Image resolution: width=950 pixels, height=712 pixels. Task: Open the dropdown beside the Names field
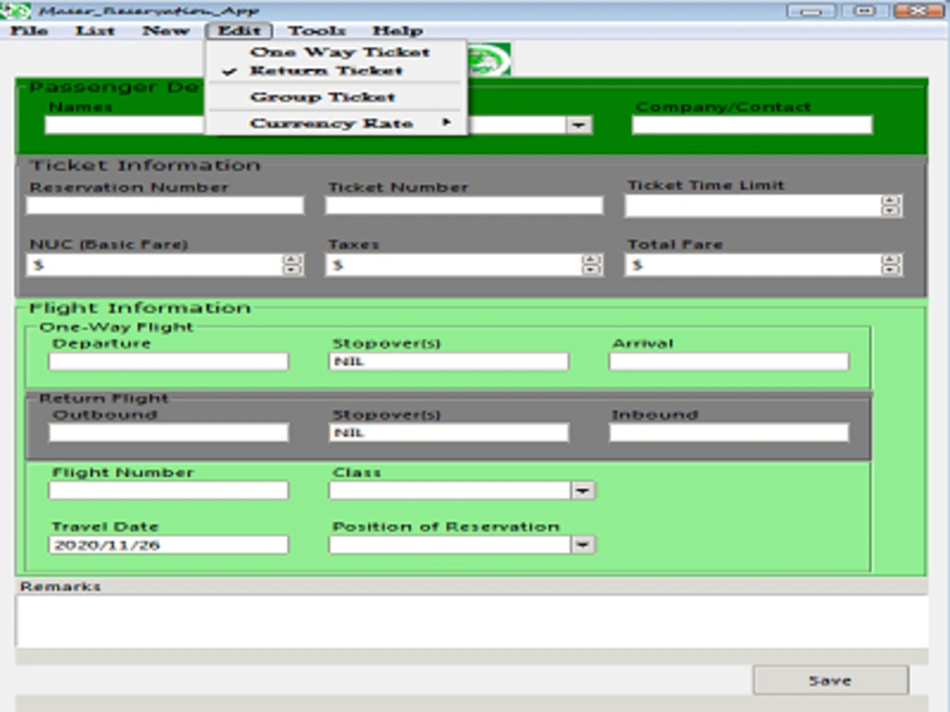(579, 123)
